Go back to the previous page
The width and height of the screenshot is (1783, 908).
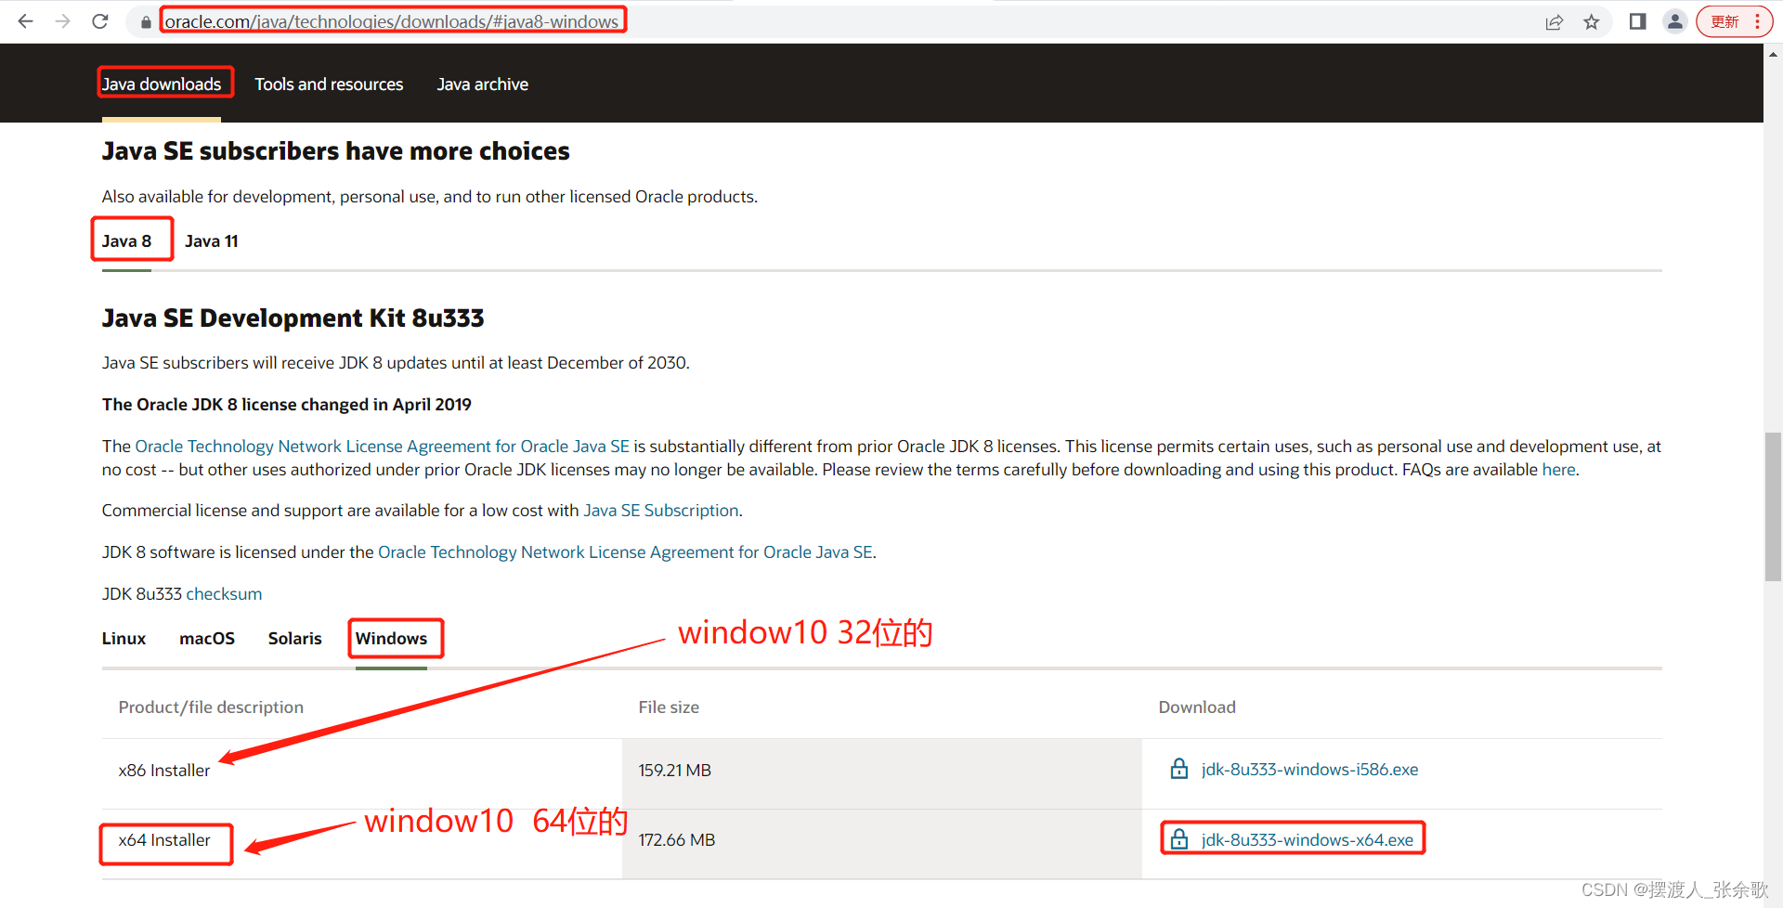[x=25, y=21]
